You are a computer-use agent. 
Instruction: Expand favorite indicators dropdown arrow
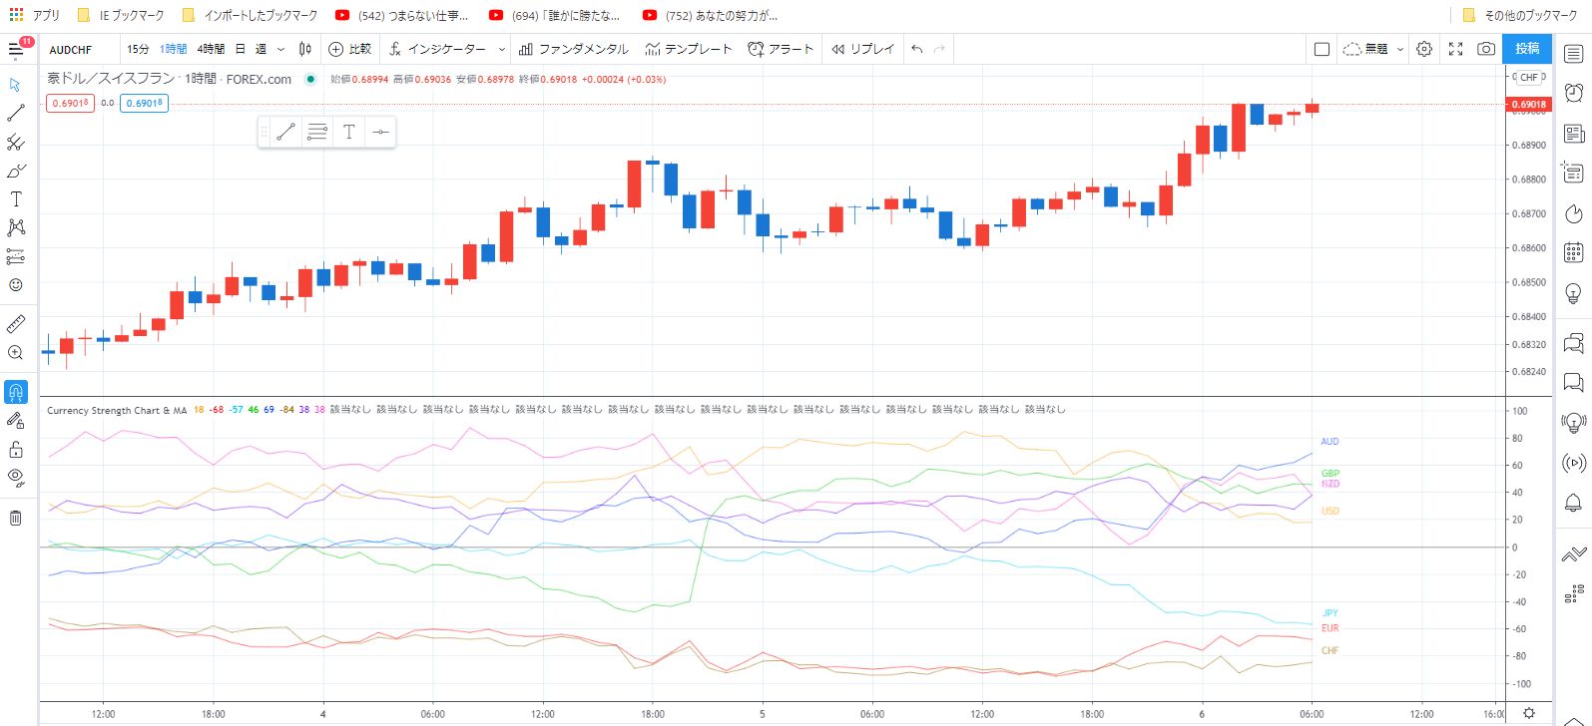point(501,49)
